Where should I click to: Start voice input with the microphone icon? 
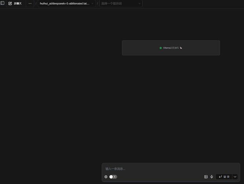click(212, 177)
